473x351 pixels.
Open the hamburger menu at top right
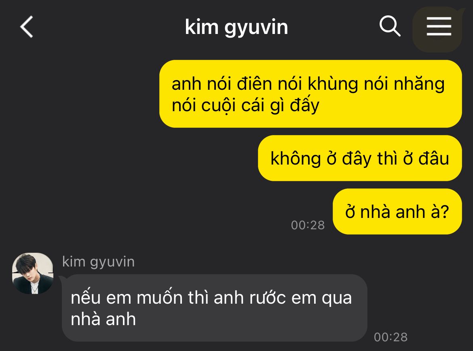(x=439, y=26)
